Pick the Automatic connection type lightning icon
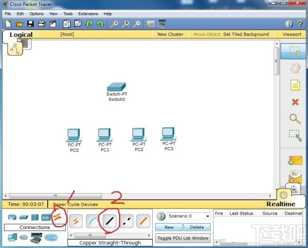The image size is (308, 248). (76, 221)
